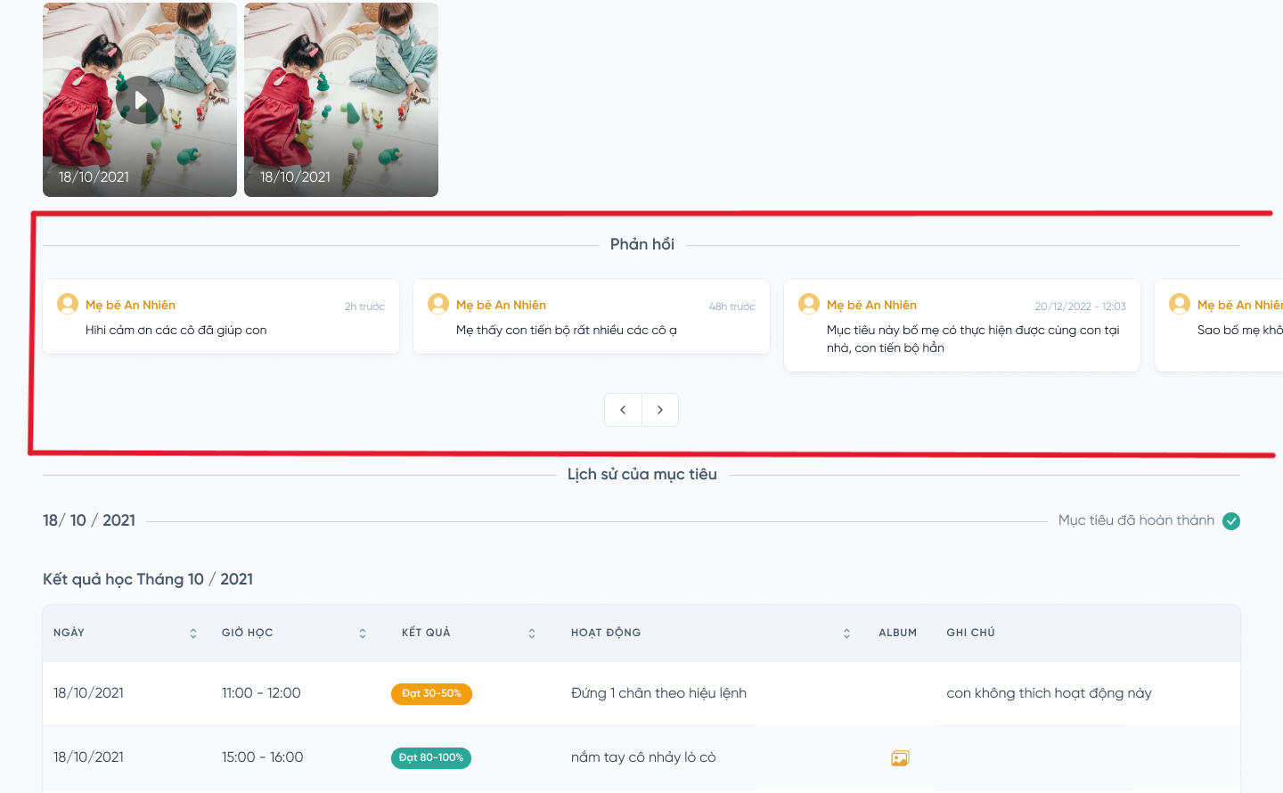Click avatar on the '48h trước' feedback card

pyautogui.click(x=438, y=305)
